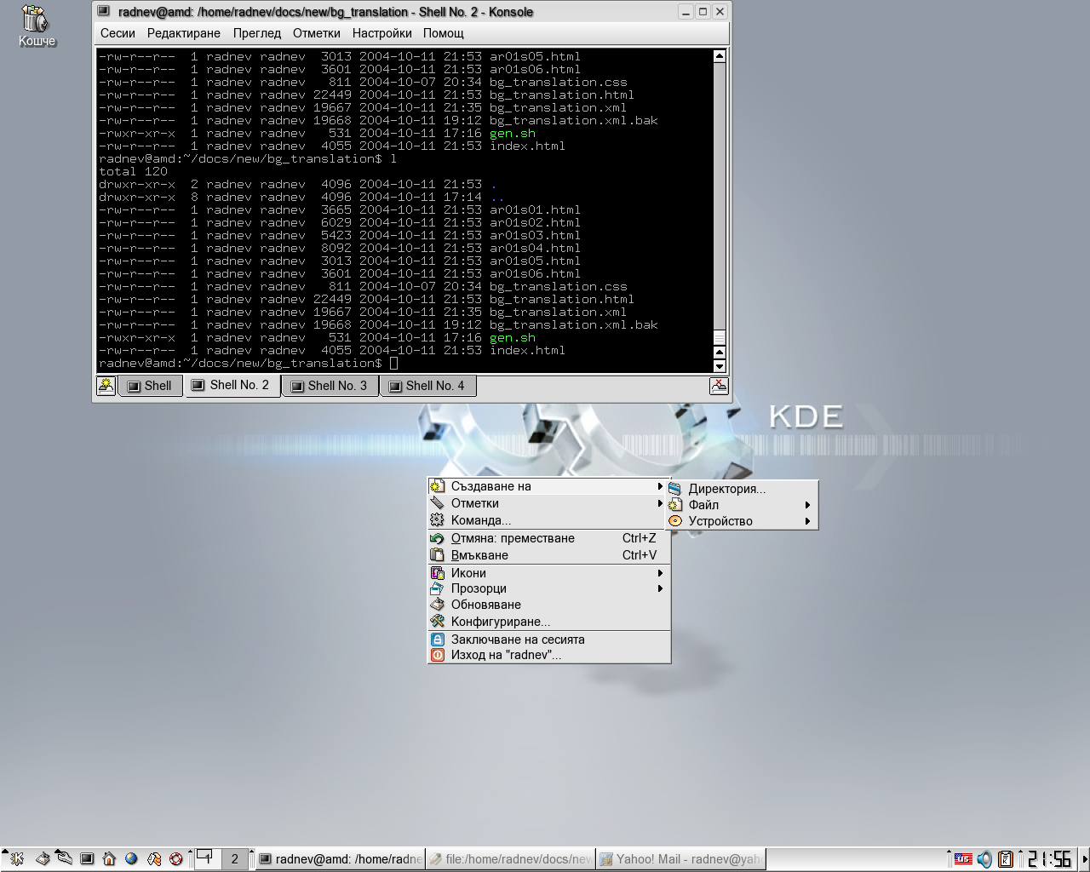The height and width of the screenshot is (872, 1090).
Task: Click the new session icon in Konsole
Action: tap(106, 386)
